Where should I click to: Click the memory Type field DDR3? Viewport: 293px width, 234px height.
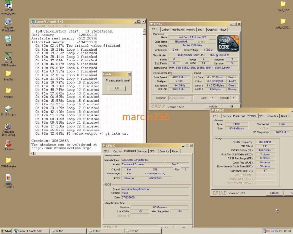pyautogui.click(x=237, y=124)
